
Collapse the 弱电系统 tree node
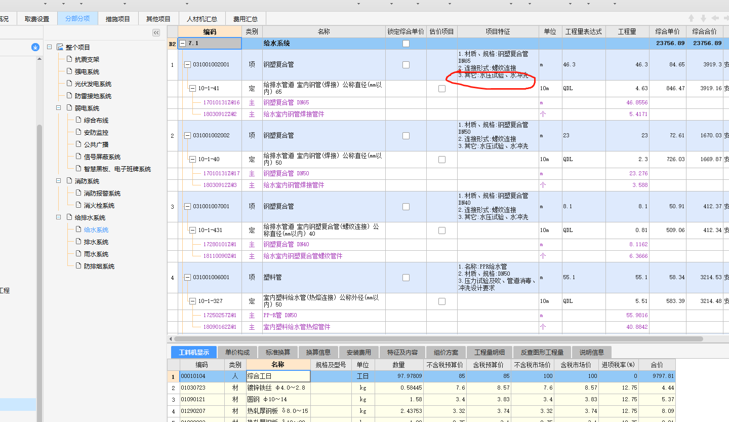(59, 108)
